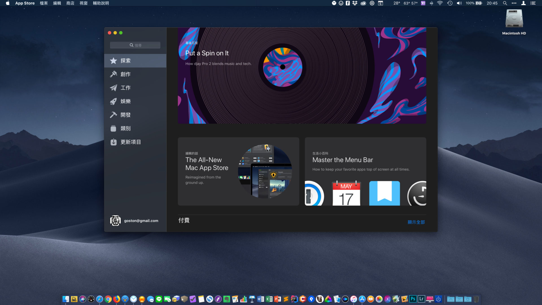Open the 工作 (Work) sidebar section
The height and width of the screenshot is (305, 542).
[x=135, y=88]
